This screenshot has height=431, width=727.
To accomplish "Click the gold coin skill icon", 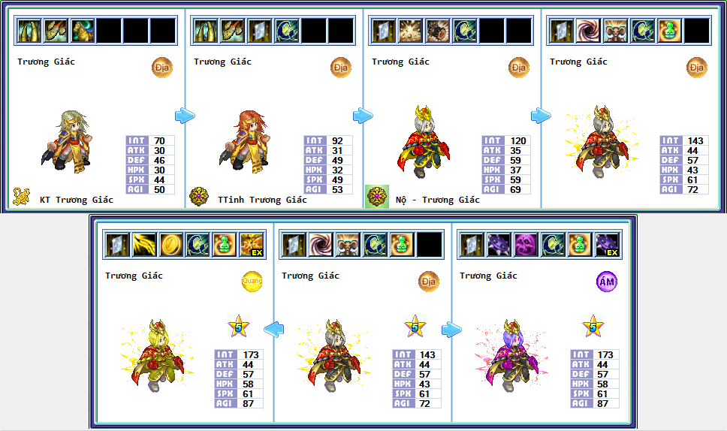I will coord(171,245).
